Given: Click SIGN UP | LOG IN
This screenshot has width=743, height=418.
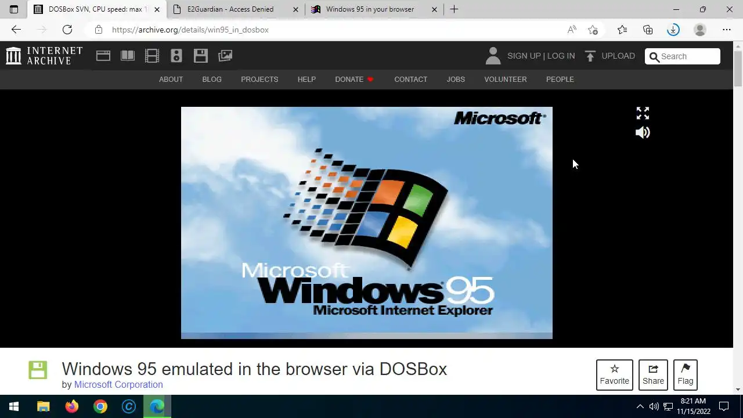Looking at the screenshot, I should (541, 56).
